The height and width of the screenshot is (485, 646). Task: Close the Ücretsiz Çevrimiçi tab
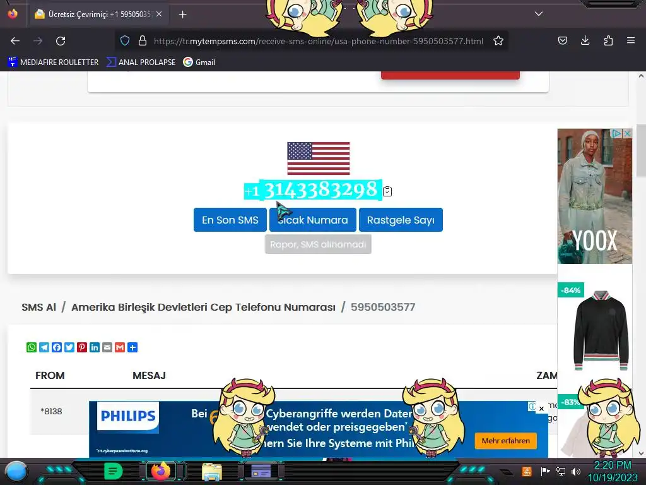(x=159, y=14)
